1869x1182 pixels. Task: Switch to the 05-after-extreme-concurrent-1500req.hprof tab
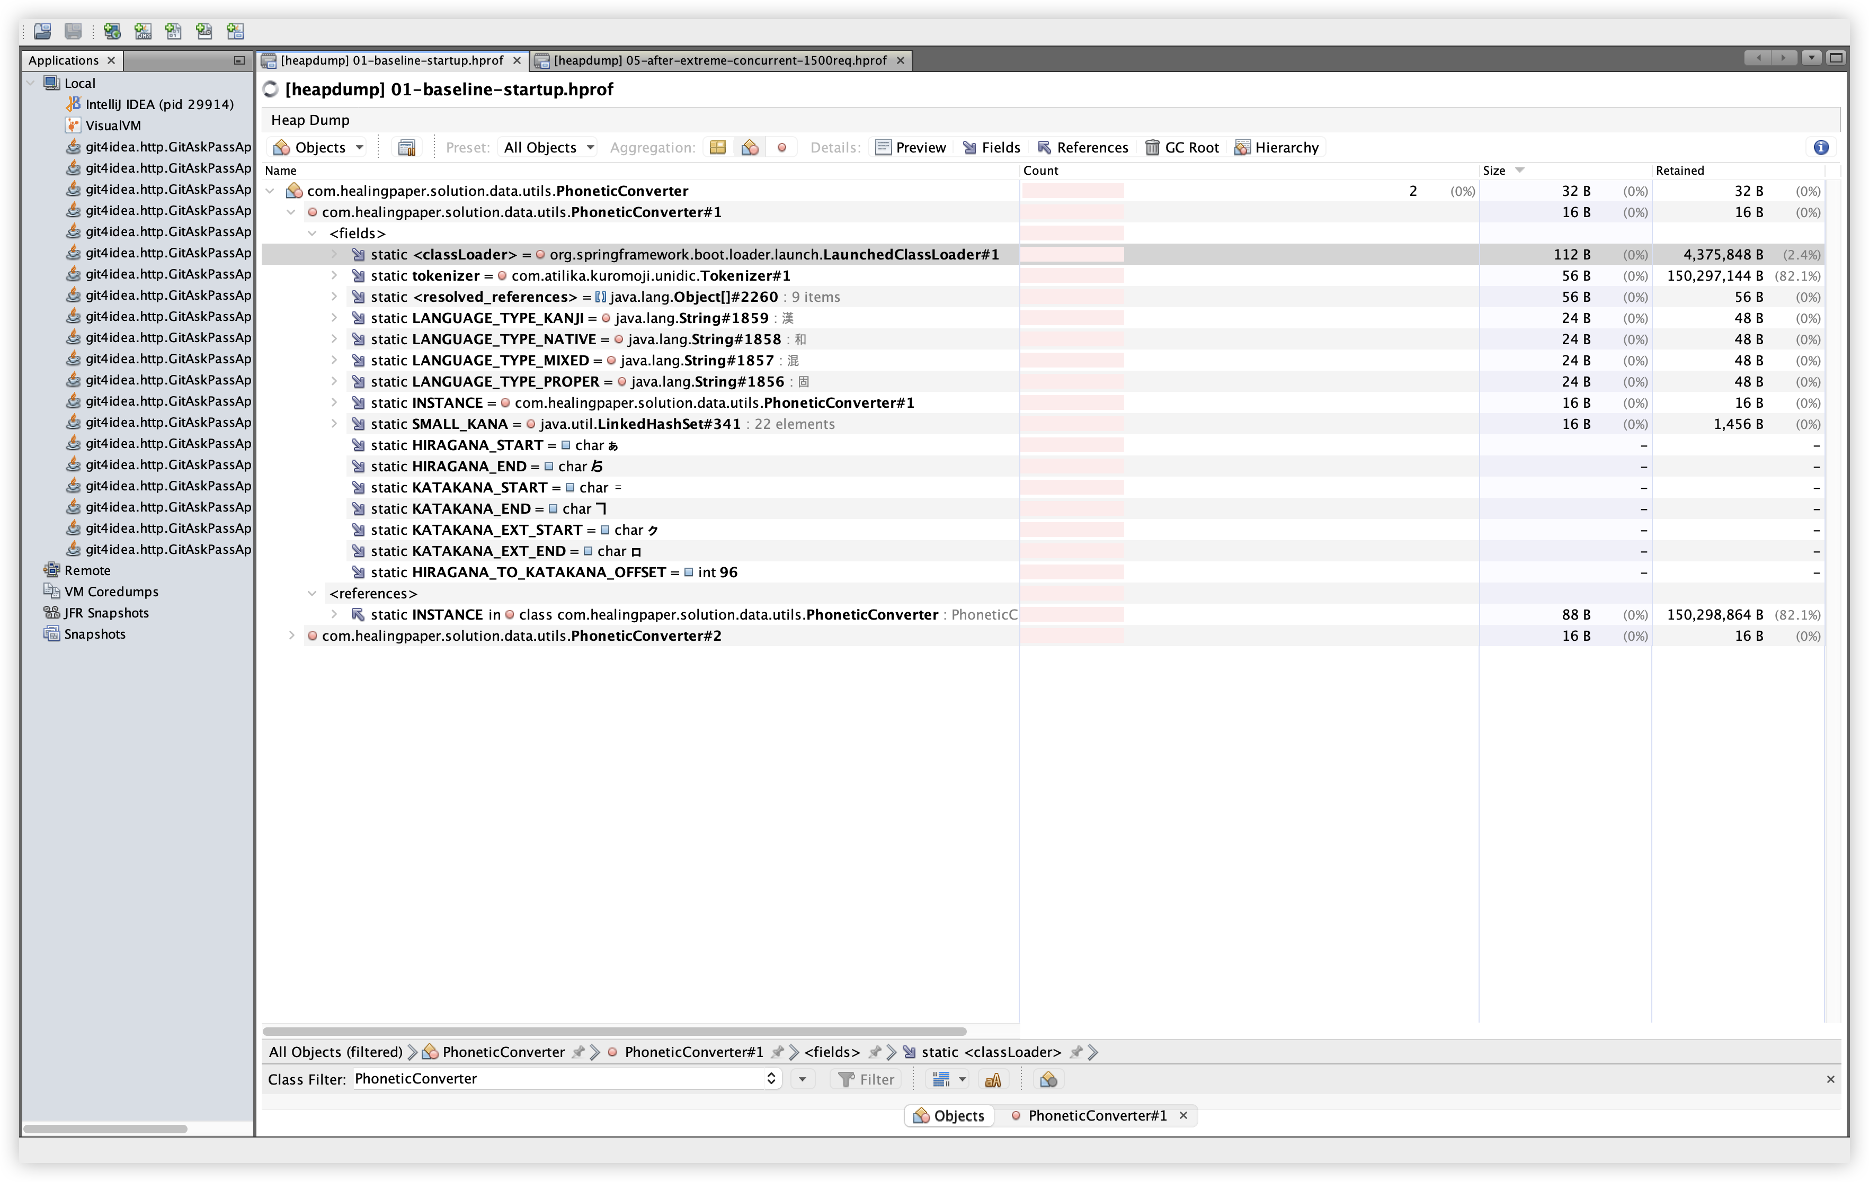click(x=719, y=60)
